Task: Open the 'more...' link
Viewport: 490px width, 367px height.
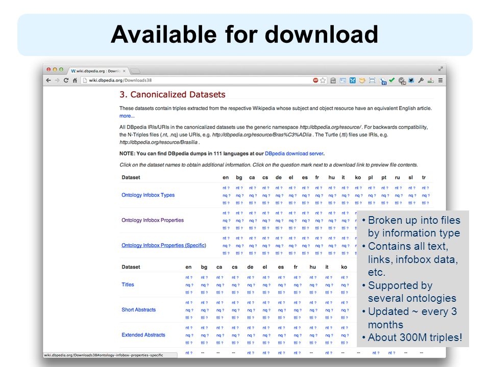Action: (x=127, y=116)
